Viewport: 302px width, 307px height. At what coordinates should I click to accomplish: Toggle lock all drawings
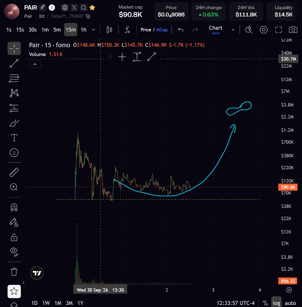[14, 237]
